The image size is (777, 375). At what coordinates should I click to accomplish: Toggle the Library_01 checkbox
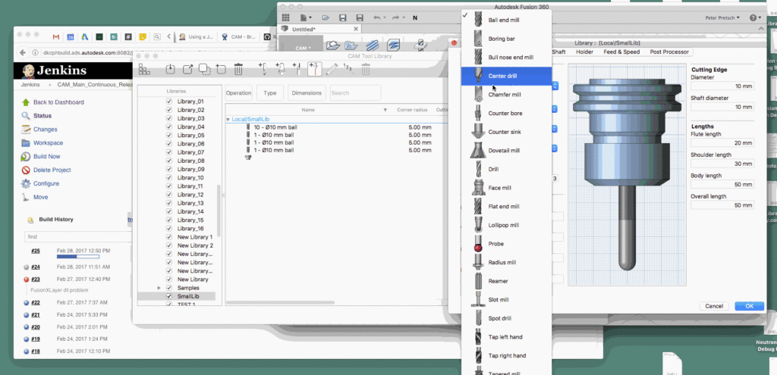[169, 102]
